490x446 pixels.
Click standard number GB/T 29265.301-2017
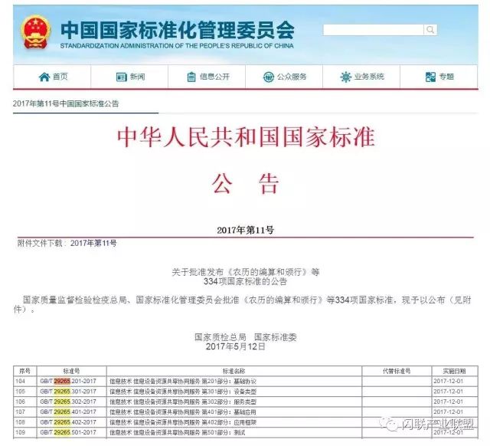68,392
